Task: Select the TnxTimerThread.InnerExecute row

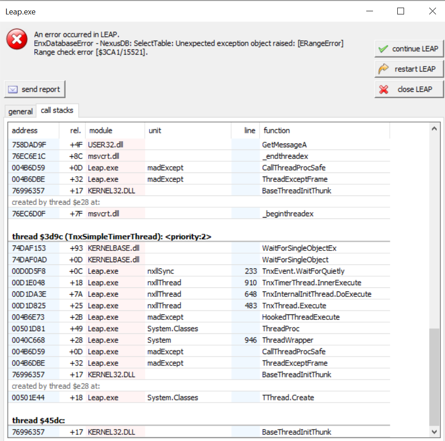Action: [x=199, y=283]
